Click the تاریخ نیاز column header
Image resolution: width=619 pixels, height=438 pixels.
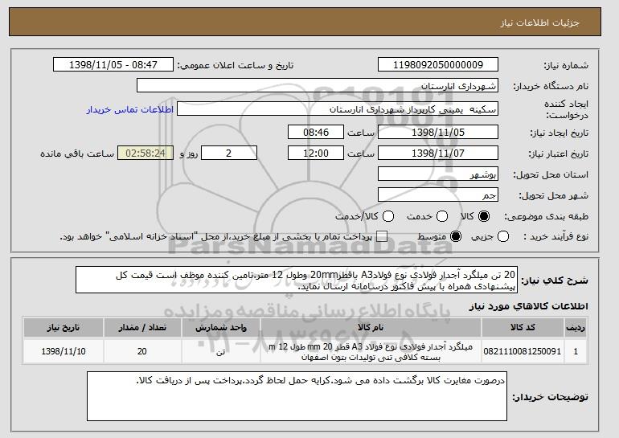64,328
